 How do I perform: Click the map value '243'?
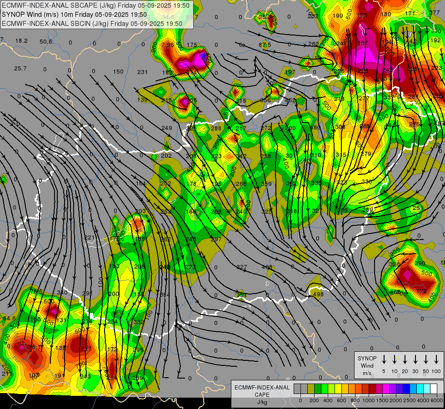click(85, 376)
